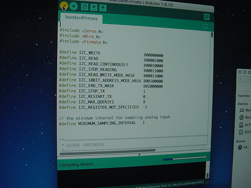The image size is (251, 188).
Task: Click the I2C_END_TX_MASK text
Action: pyautogui.click(x=96, y=86)
